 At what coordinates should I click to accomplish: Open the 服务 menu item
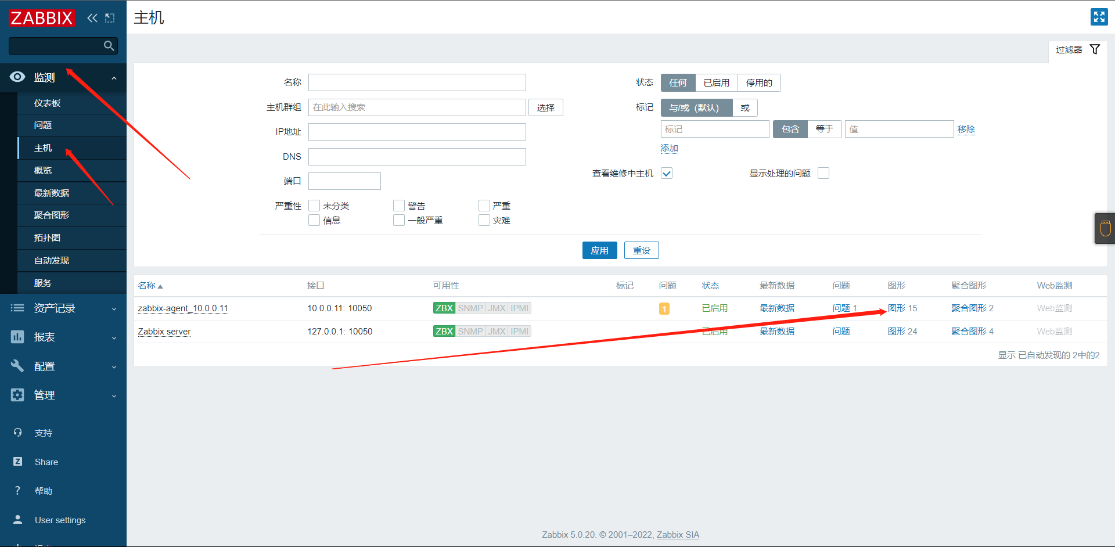(72, 283)
